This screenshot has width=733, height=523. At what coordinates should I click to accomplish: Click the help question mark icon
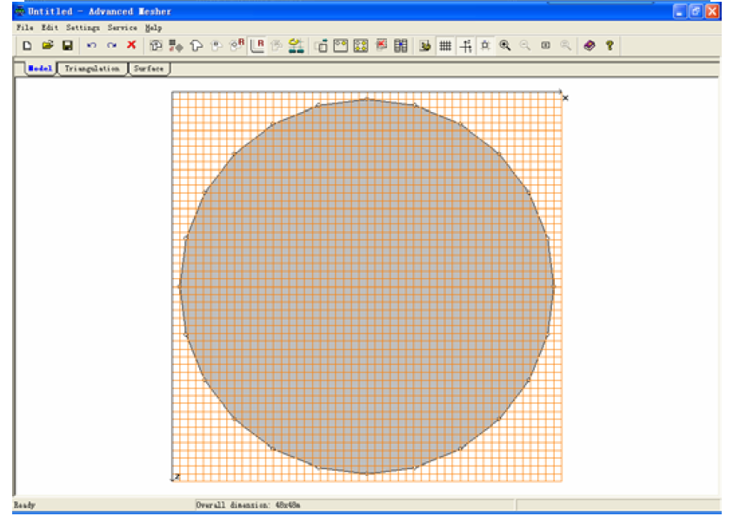610,45
